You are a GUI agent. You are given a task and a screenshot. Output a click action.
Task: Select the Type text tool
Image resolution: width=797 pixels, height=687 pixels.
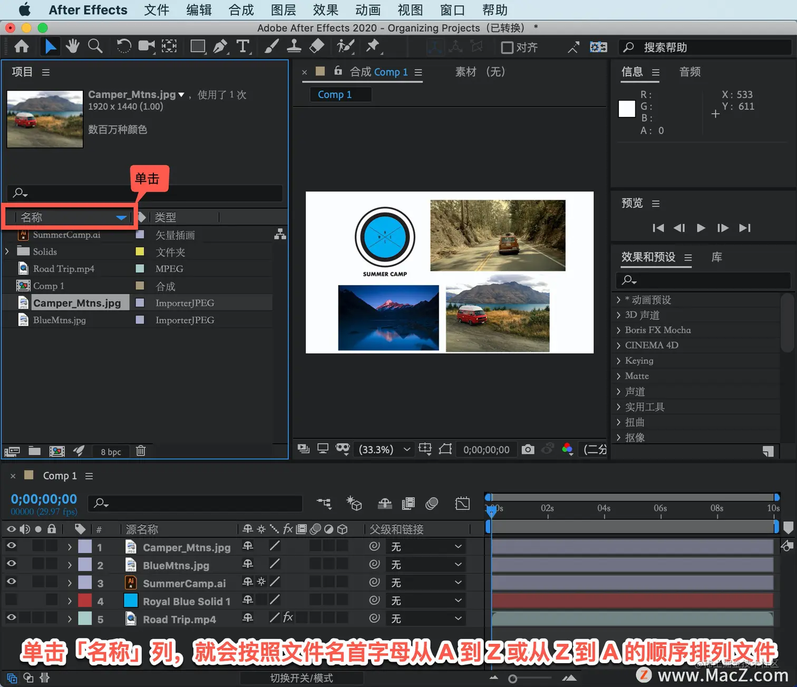(243, 47)
